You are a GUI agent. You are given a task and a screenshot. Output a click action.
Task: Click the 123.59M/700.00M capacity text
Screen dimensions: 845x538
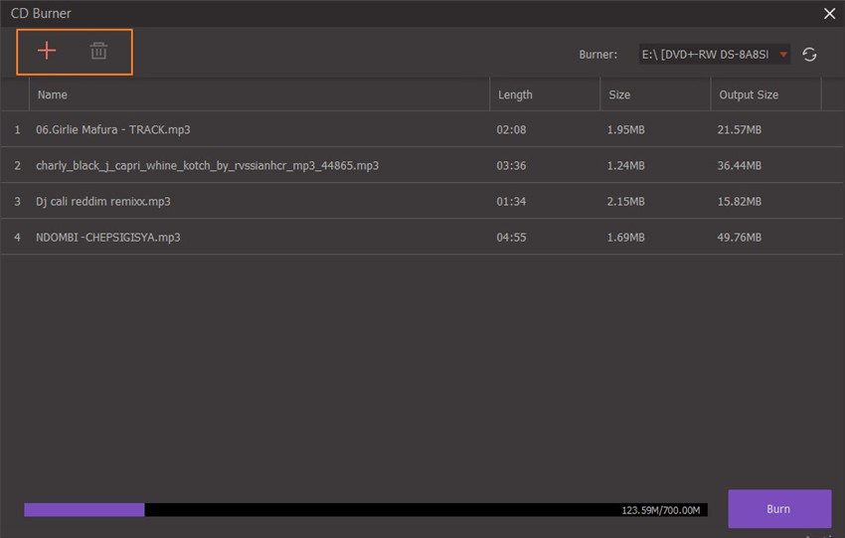(661, 510)
